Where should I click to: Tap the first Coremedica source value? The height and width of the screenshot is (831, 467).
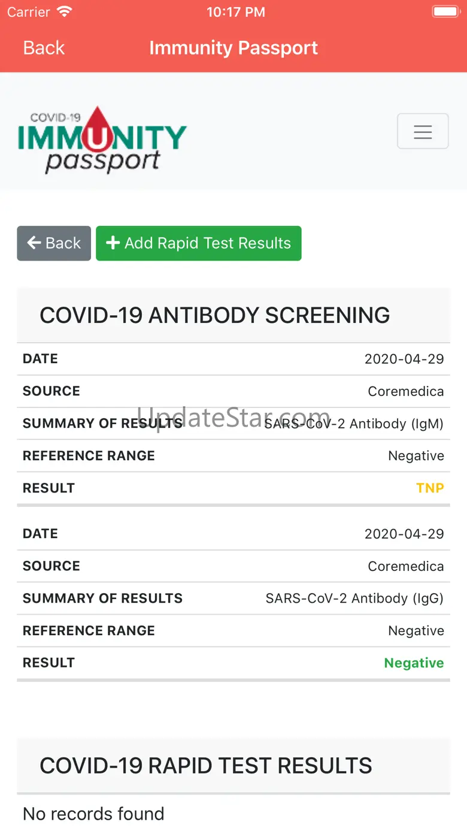coord(405,392)
